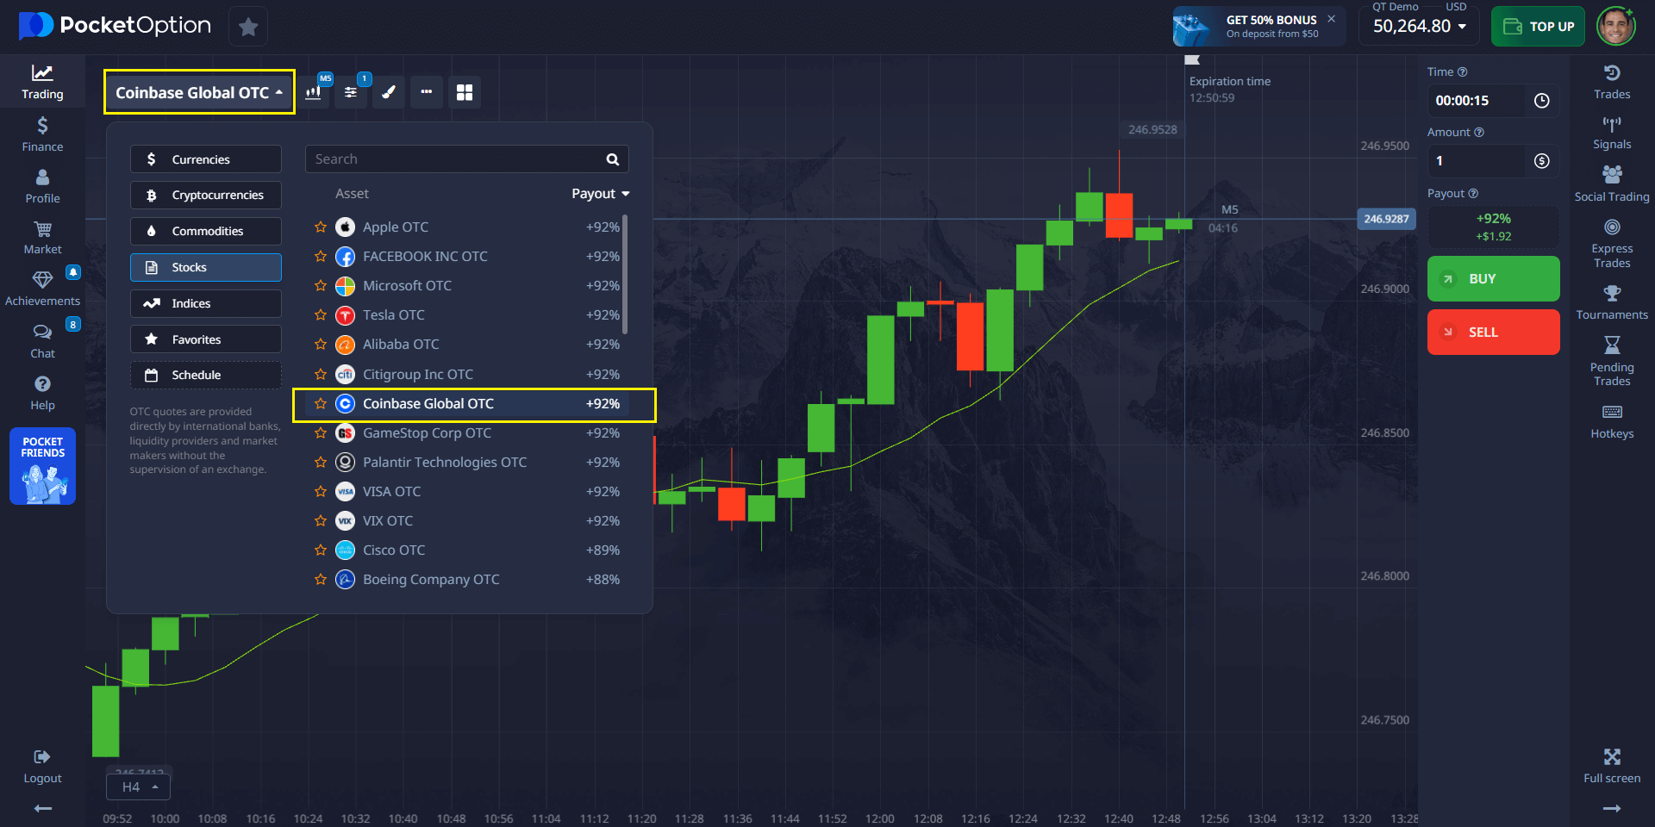The image size is (1655, 827).
Task: Toggle favorite star for VISA OTC
Action: click(x=321, y=492)
